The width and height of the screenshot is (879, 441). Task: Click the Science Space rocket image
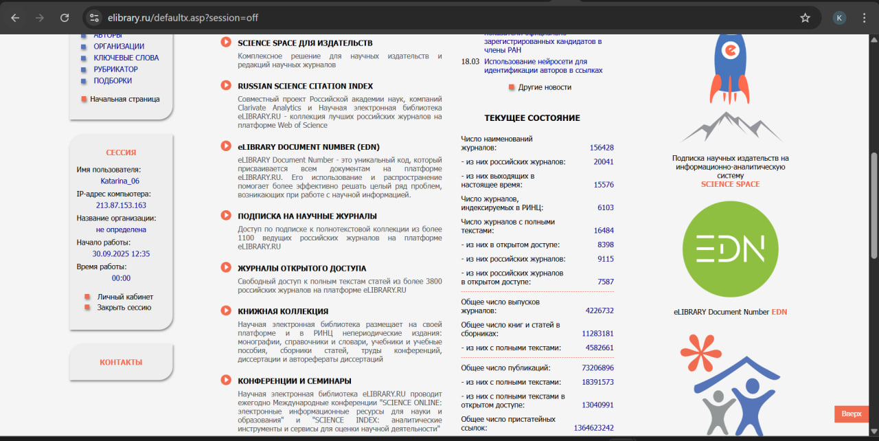pos(730,67)
